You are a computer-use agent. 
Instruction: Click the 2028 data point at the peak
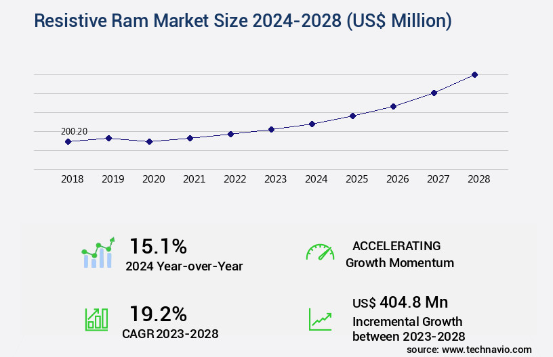click(x=474, y=74)
